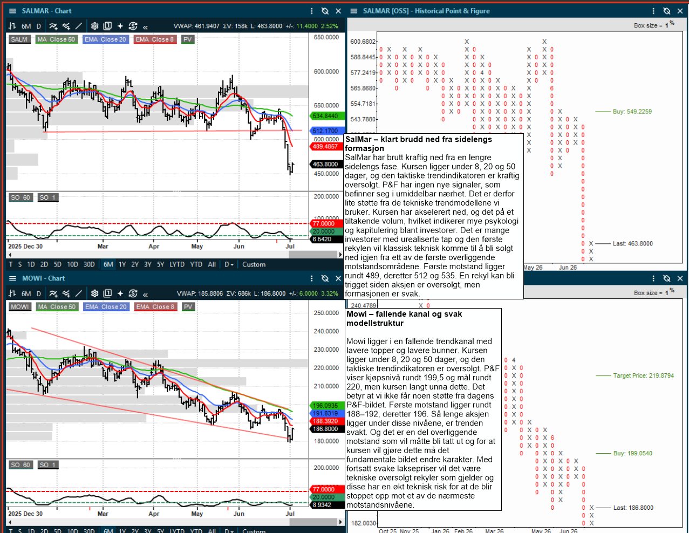The width and height of the screenshot is (689, 533).
Task: Open three-dot options in SALMAR chart header
Action: point(311,11)
